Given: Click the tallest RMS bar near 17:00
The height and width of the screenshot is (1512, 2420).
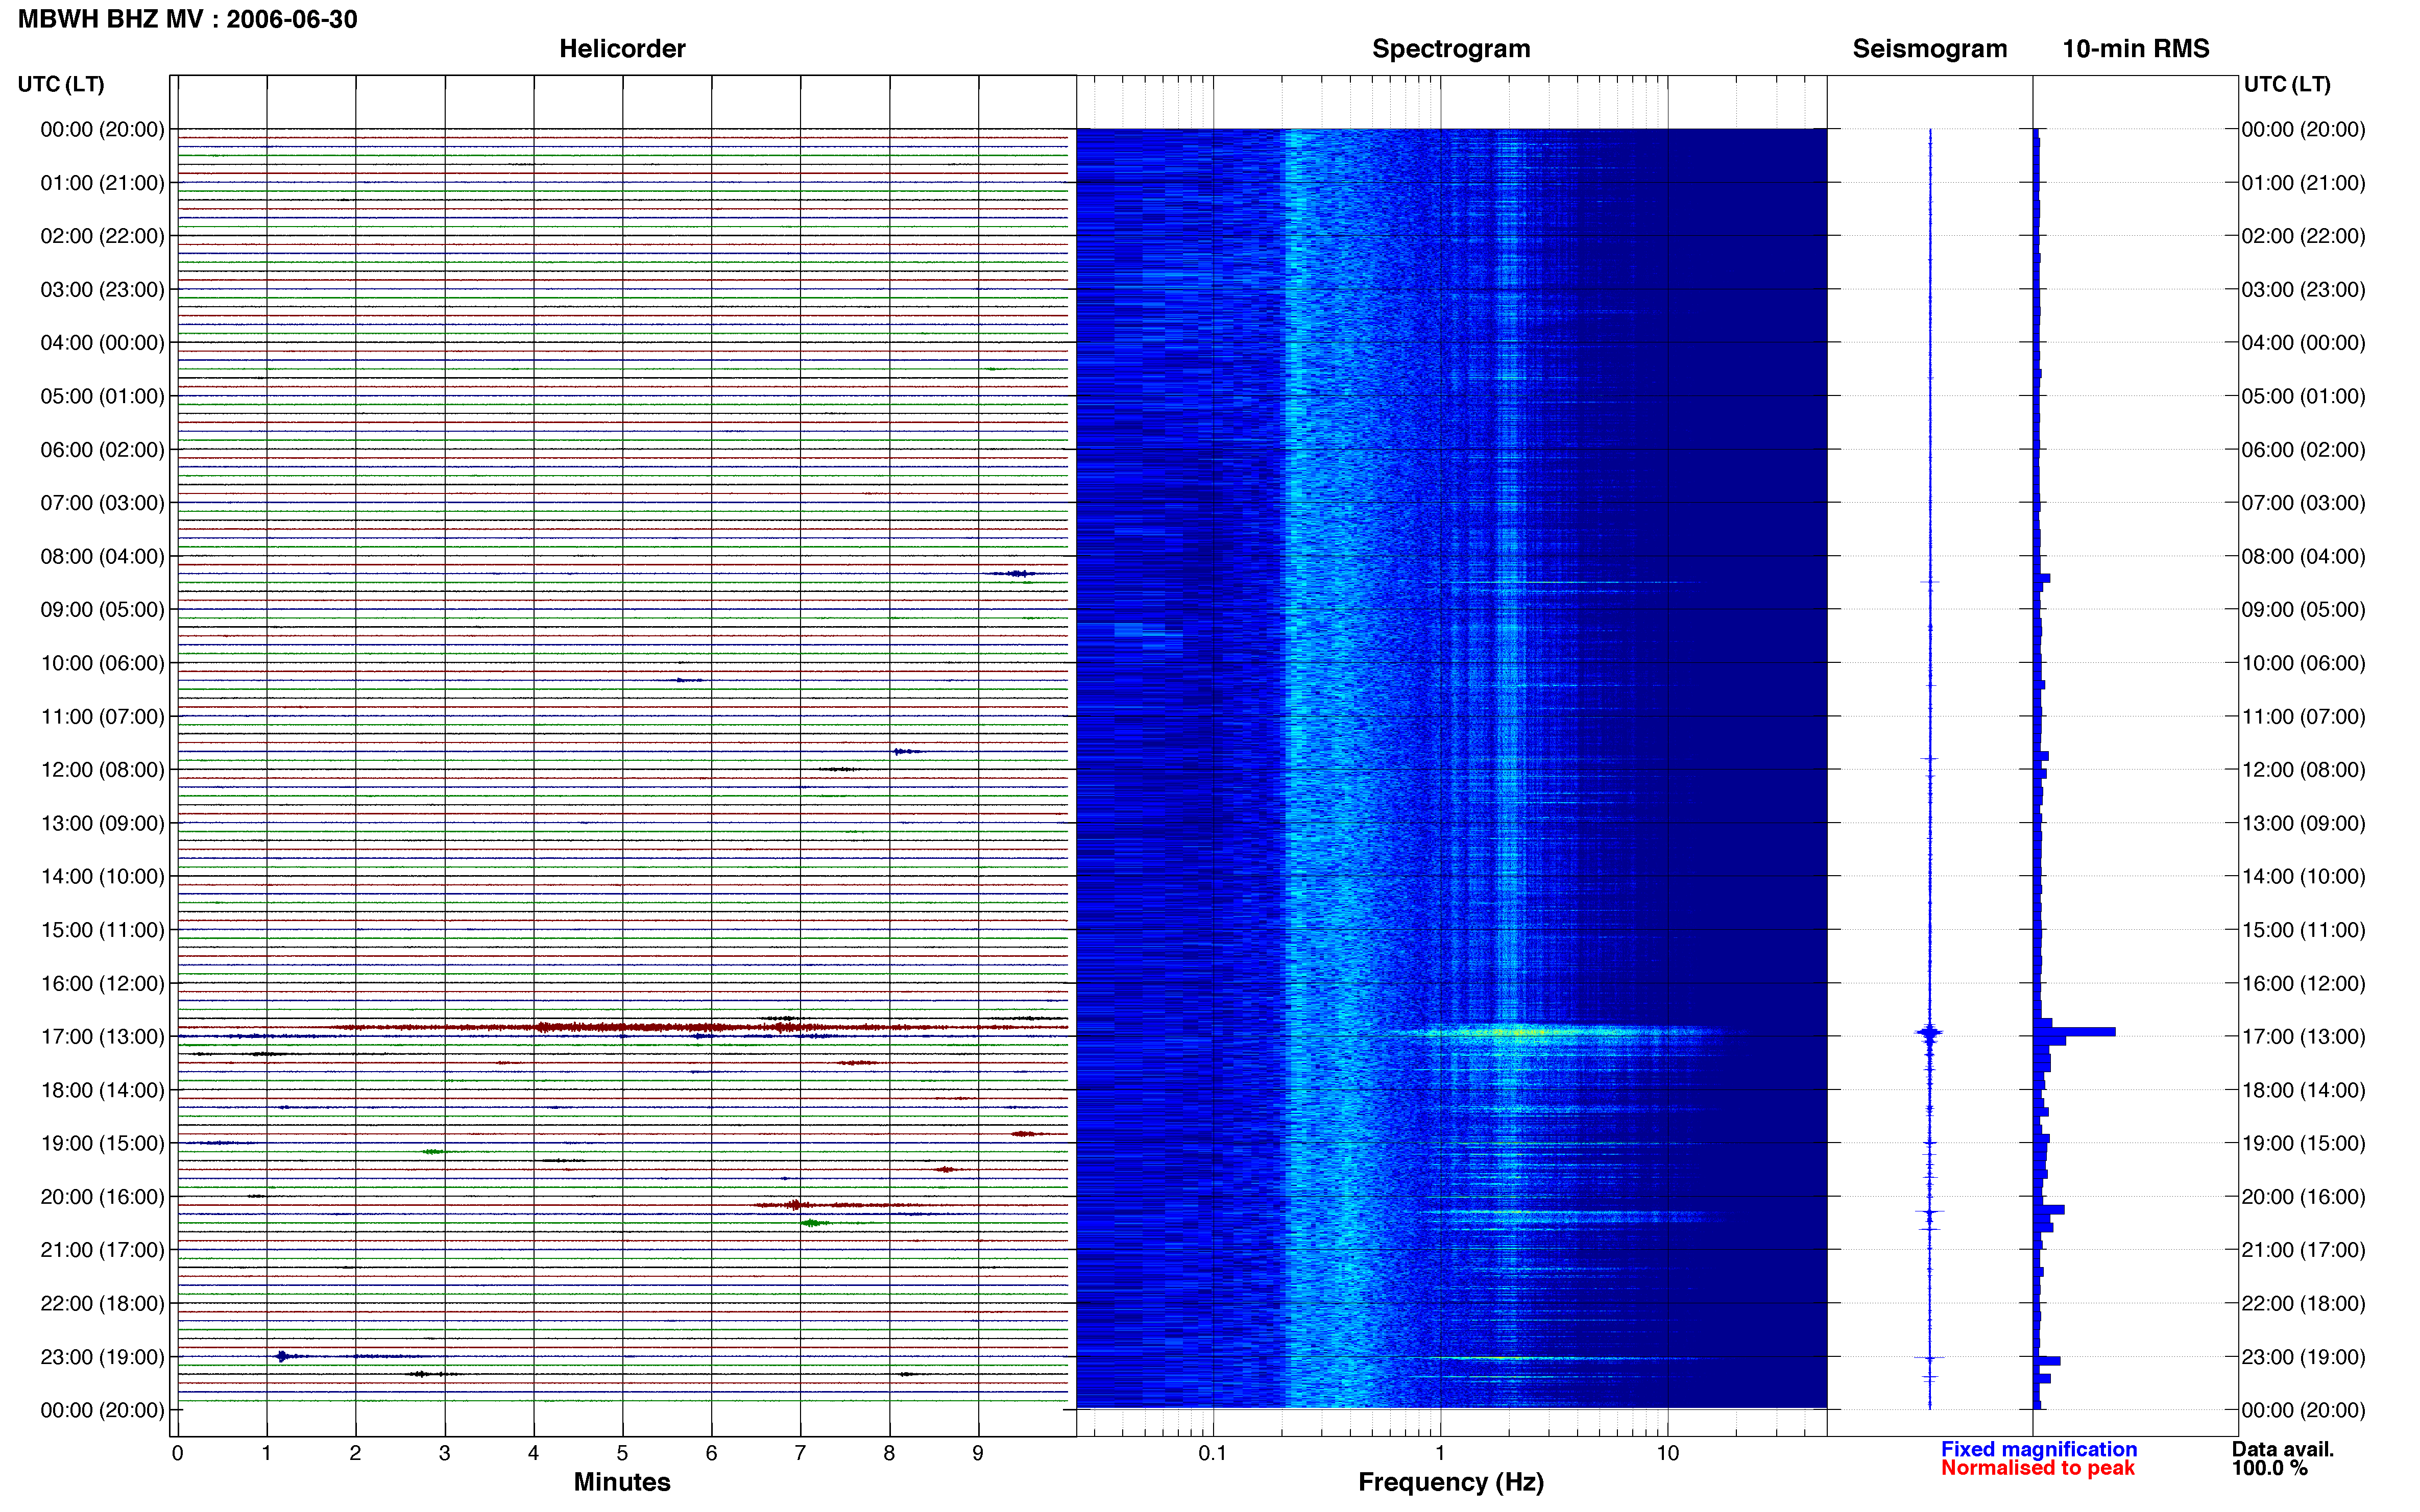Looking at the screenshot, I should coord(2075,1031).
